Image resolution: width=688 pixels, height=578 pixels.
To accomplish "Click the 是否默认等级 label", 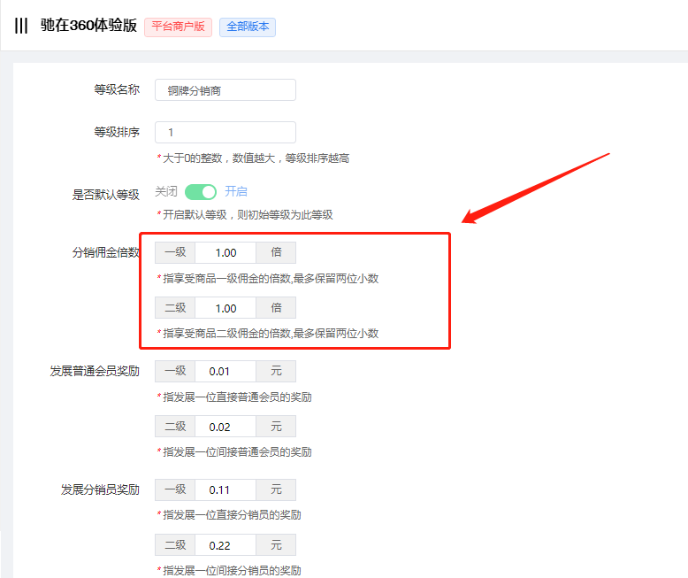I will click(x=106, y=194).
